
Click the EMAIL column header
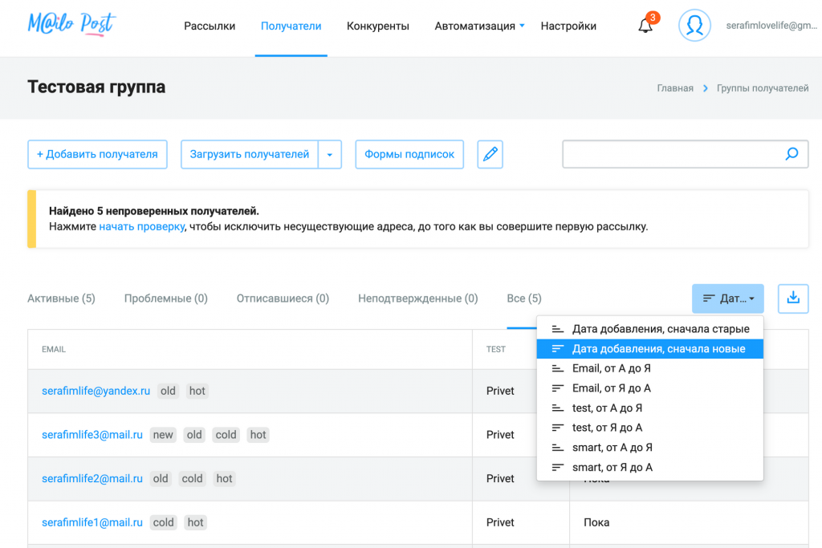tap(54, 350)
